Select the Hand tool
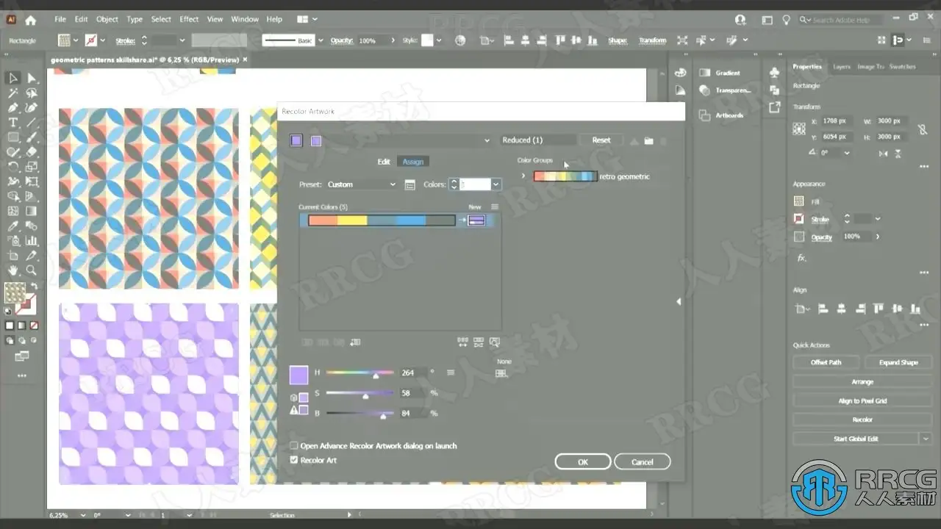Image resolution: width=941 pixels, height=529 pixels. coord(13,270)
